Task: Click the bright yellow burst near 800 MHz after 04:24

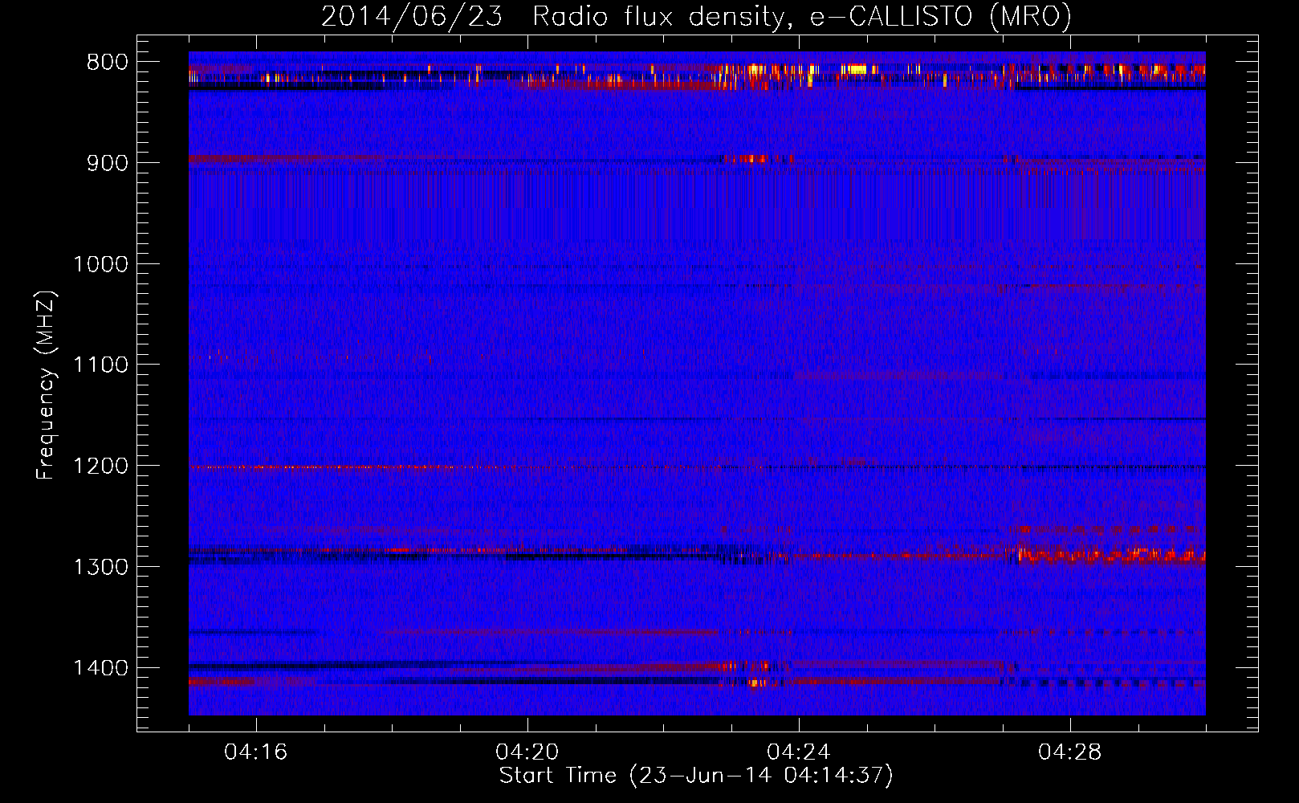Action: (x=857, y=70)
